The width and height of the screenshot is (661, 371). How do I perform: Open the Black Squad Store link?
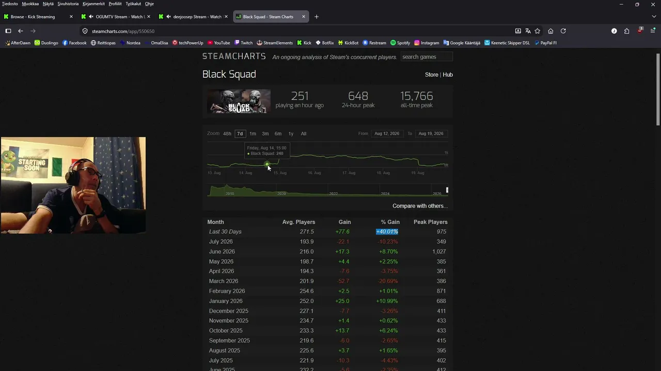[432, 75]
